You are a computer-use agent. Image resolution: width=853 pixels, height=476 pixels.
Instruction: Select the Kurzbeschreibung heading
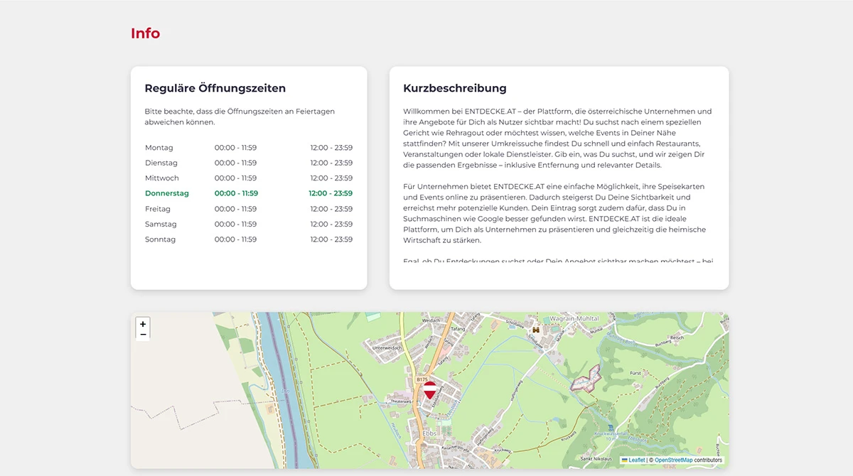[455, 89]
